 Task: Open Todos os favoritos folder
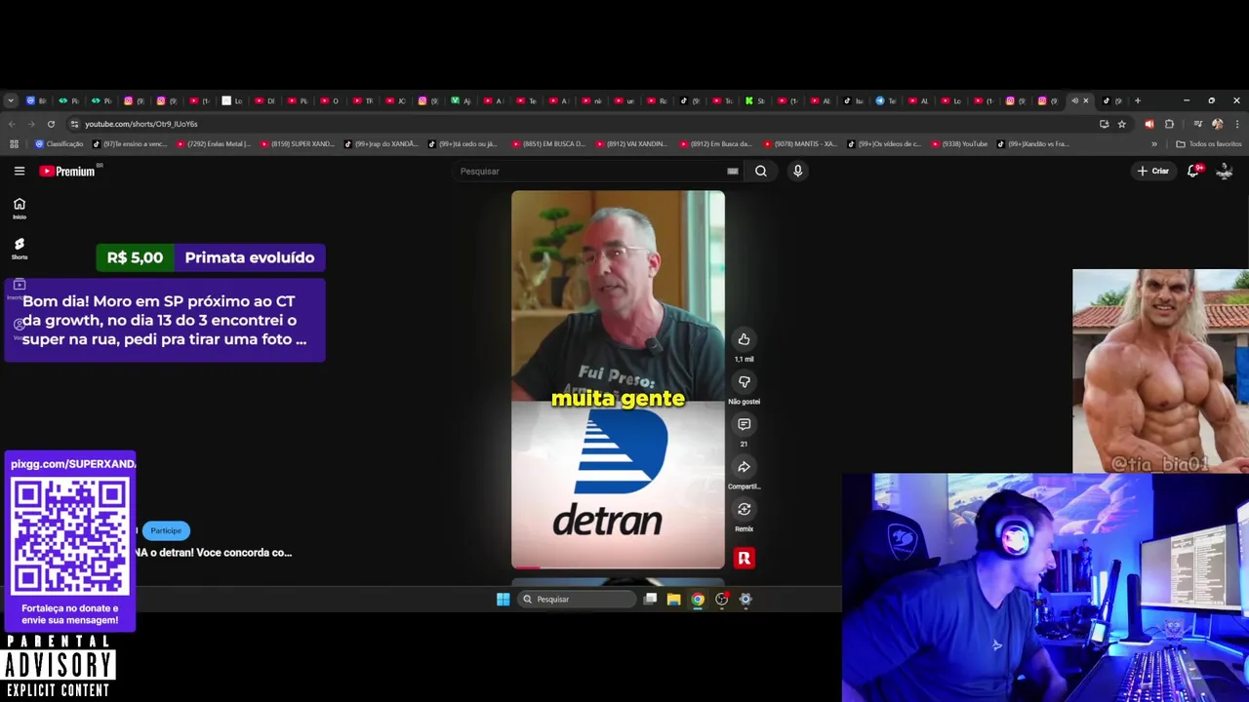coord(1209,144)
